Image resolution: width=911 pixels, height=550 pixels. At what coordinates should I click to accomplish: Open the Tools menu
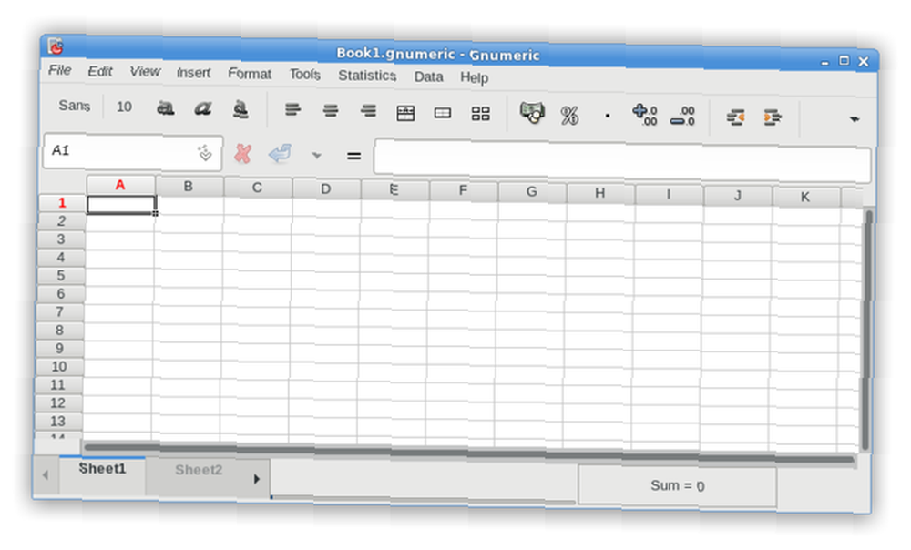coord(305,75)
